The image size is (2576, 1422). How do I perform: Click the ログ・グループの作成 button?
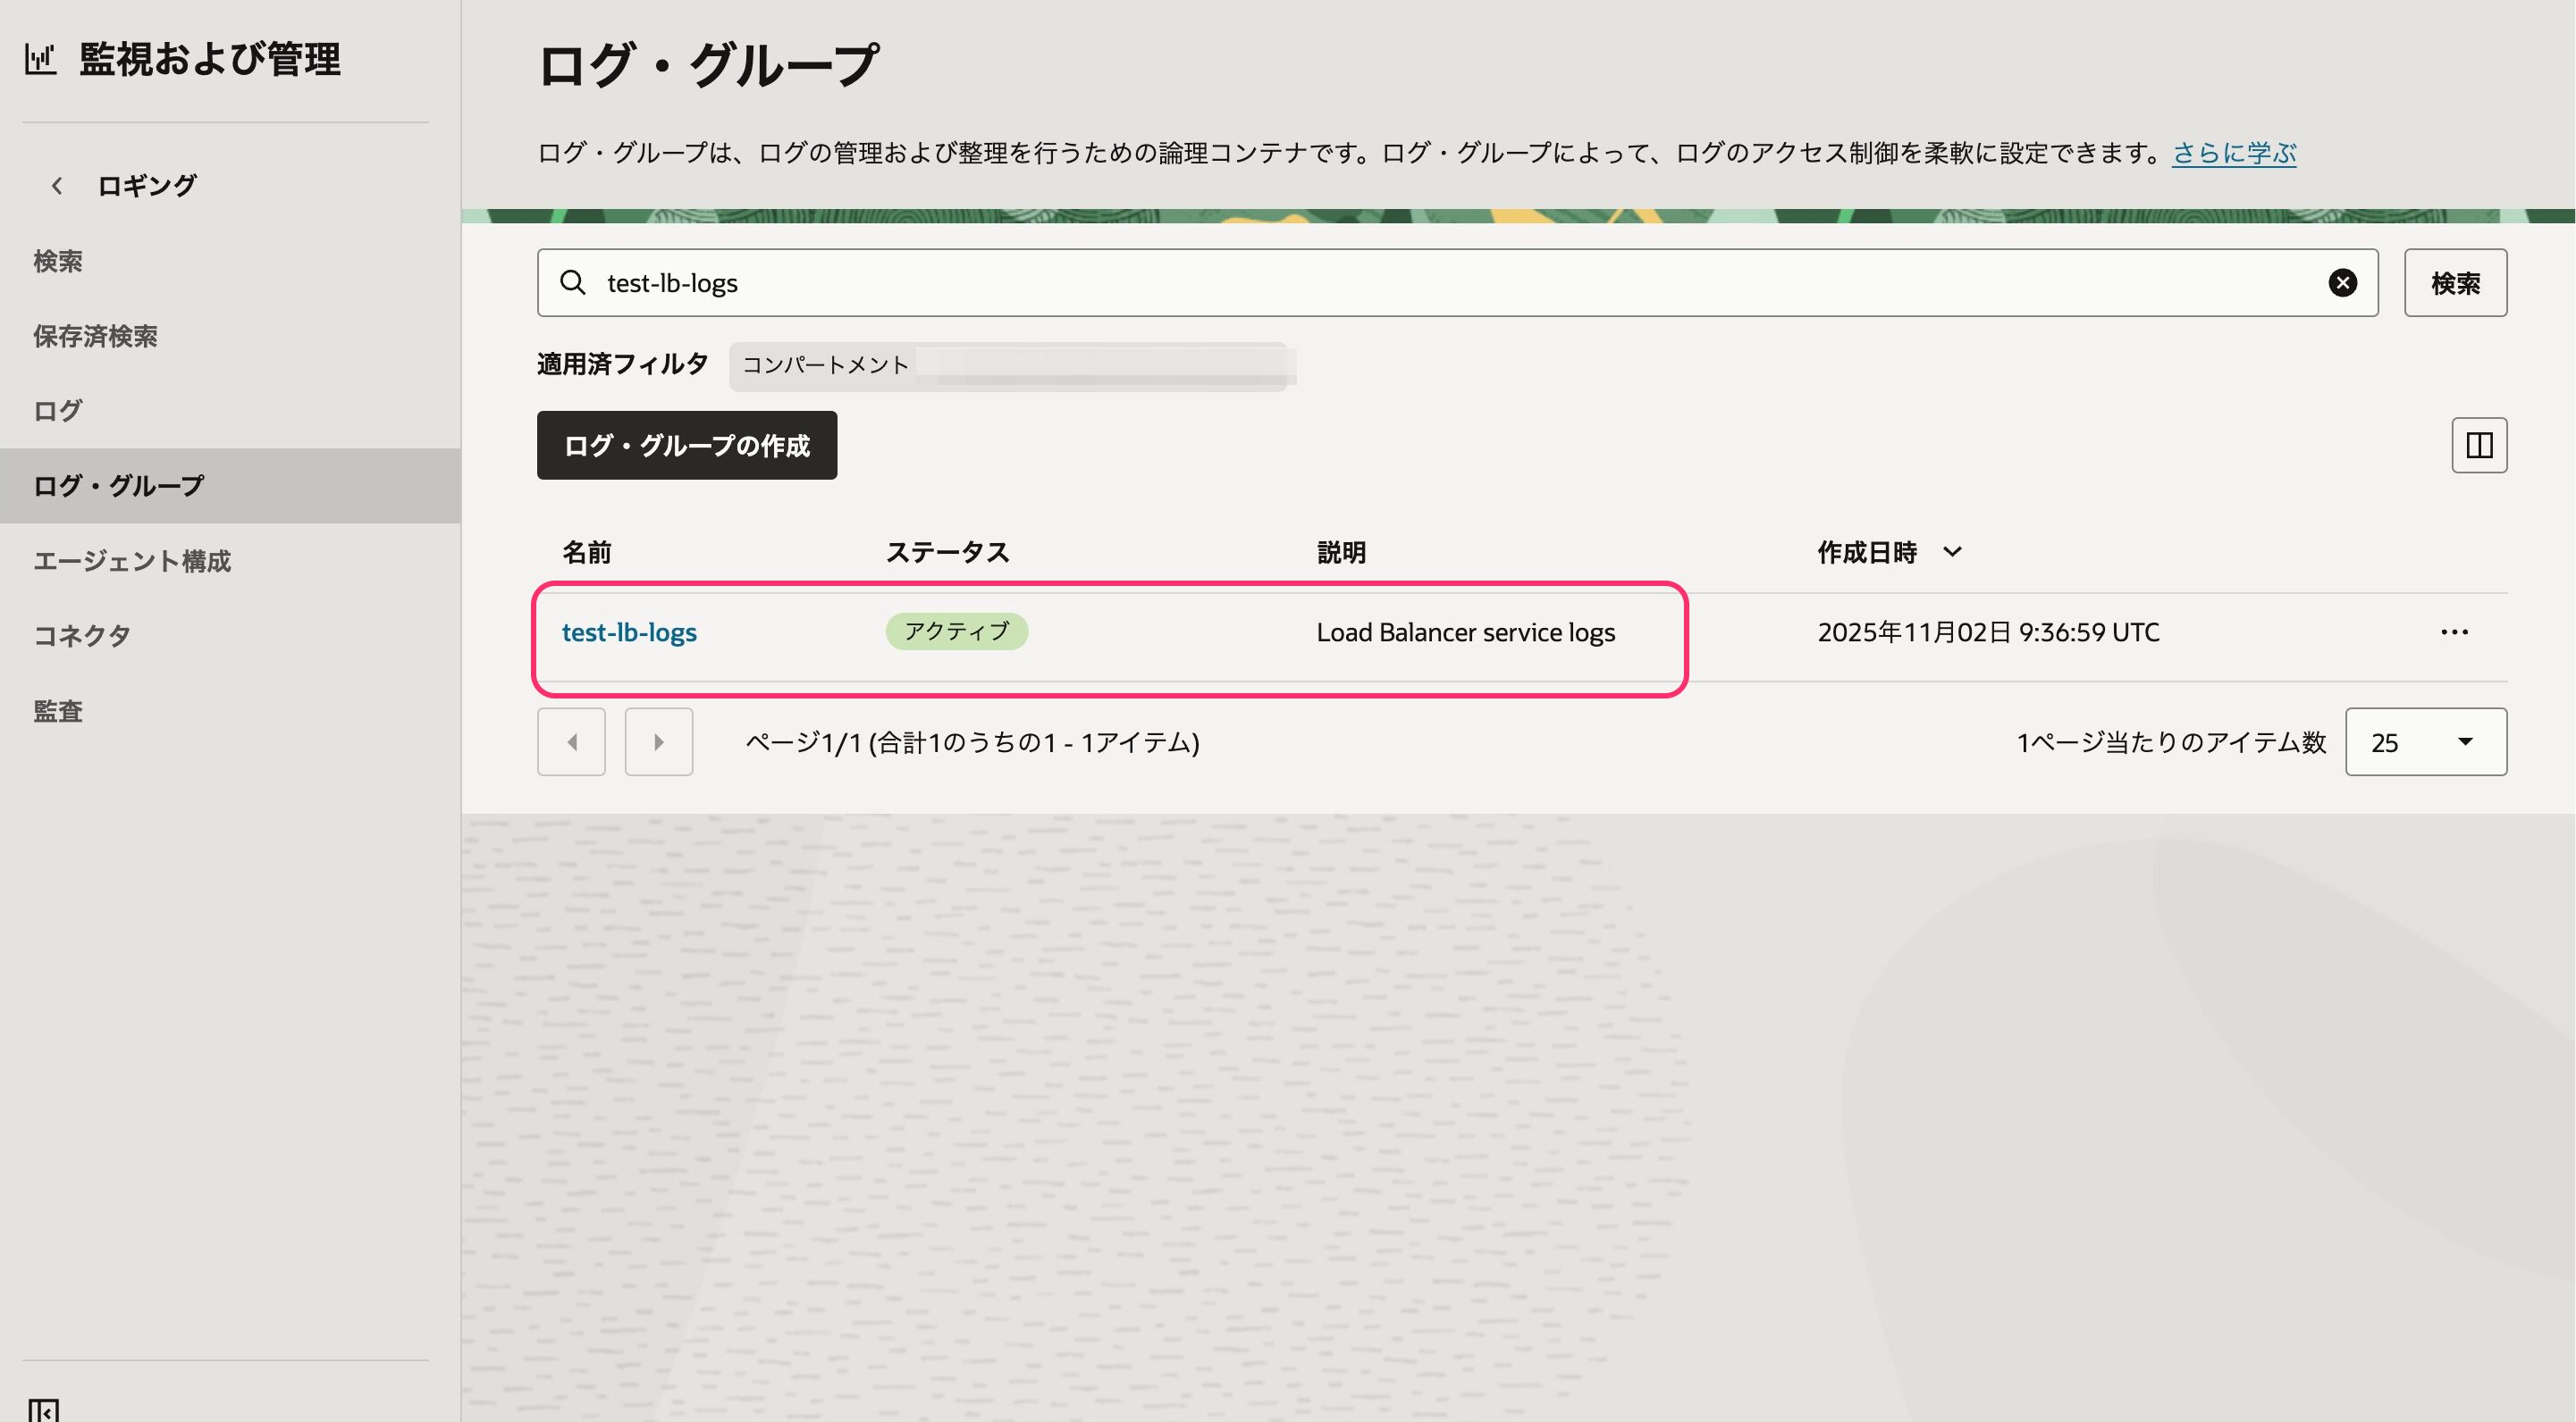pos(686,446)
